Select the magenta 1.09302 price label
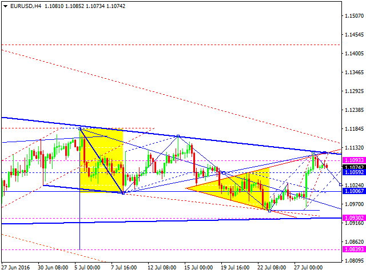The image size is (366, 274). [354, 218]
